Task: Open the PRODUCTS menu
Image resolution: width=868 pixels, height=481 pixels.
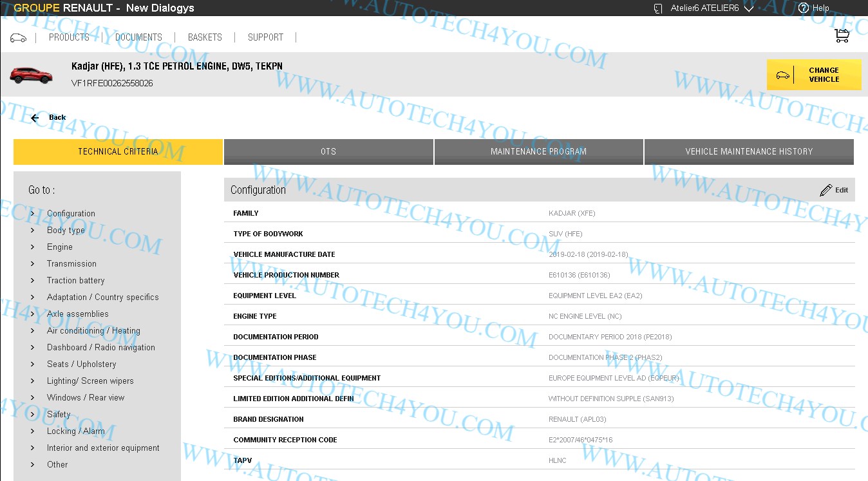Action: coord(69,37)
